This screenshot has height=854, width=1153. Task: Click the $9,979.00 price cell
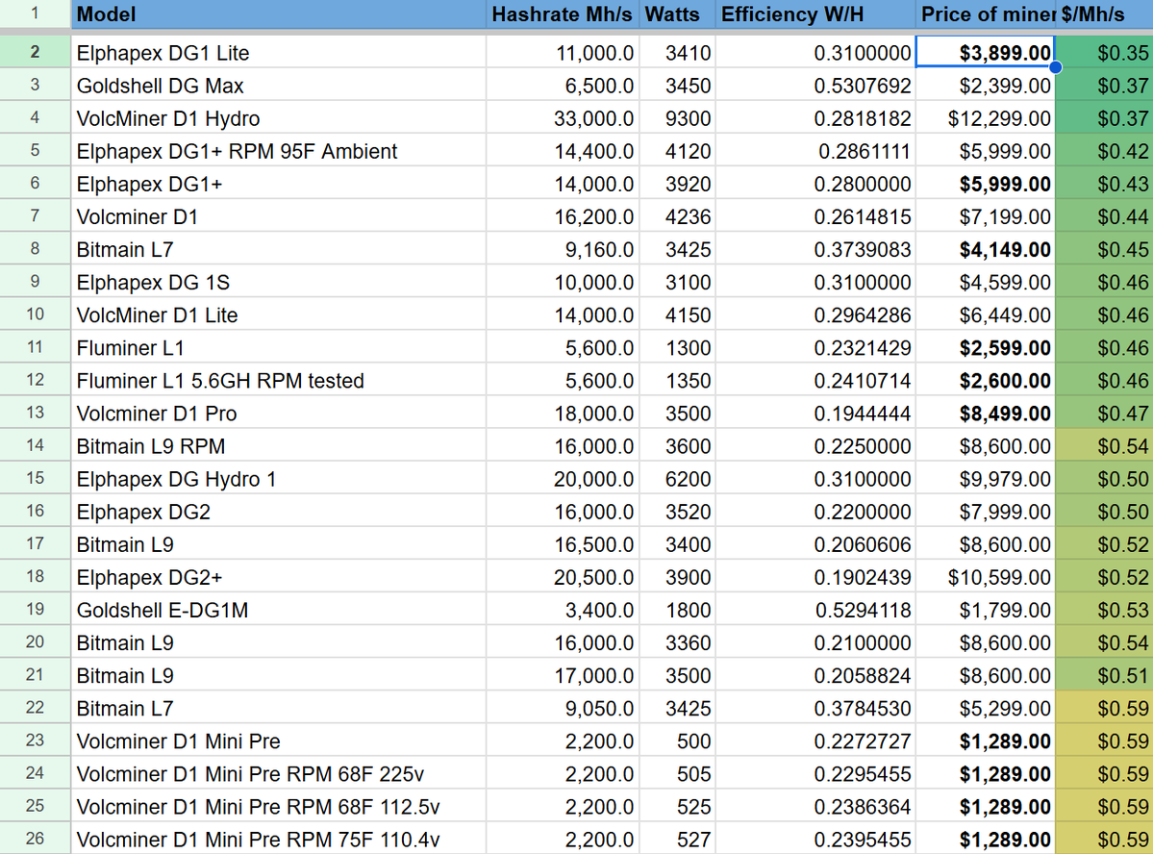(x=986, y=479)
